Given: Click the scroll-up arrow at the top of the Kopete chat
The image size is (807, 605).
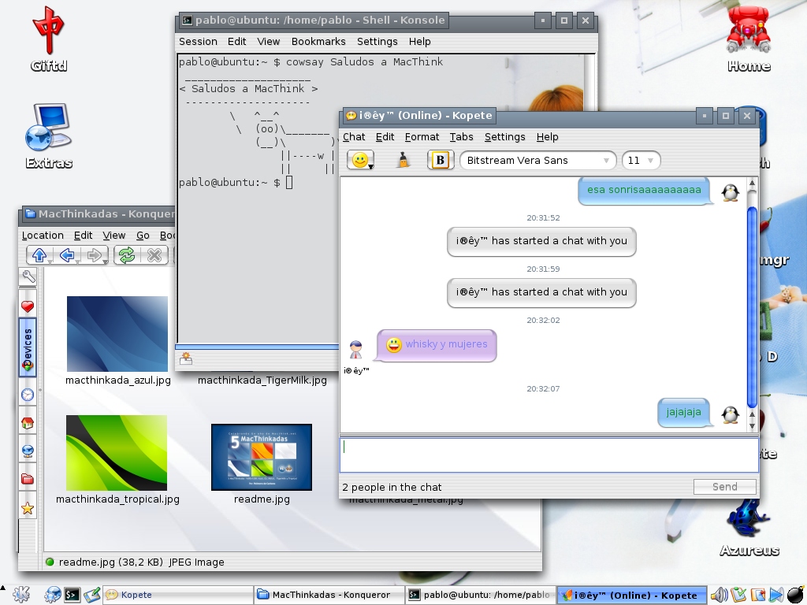Looking at the screenshot, I should [752, 183].
